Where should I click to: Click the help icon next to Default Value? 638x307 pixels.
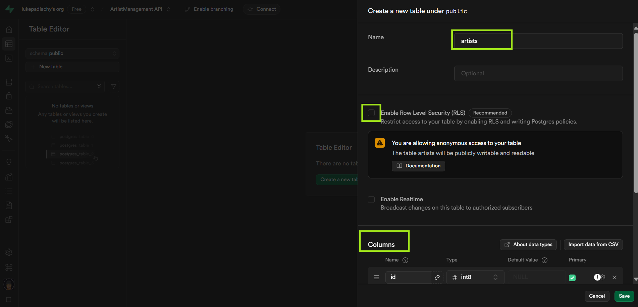click(x=544, y=260)
